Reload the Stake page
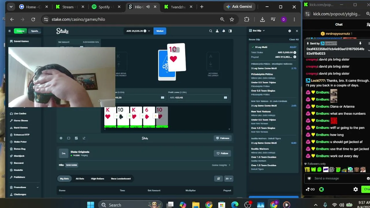The height and width of the screenshot is (208, 370). pos(33,19)
